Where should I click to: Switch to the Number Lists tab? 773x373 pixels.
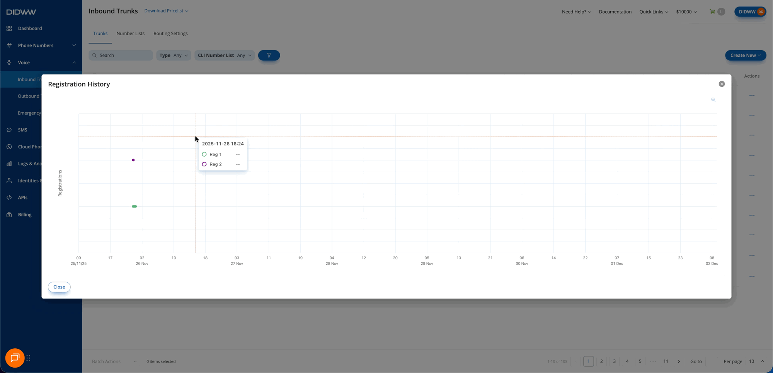130,34
